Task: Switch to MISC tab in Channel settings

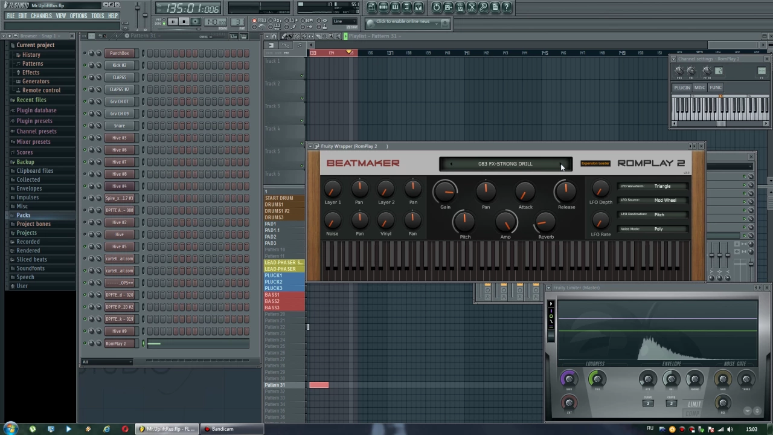Action: click(699, 88)
